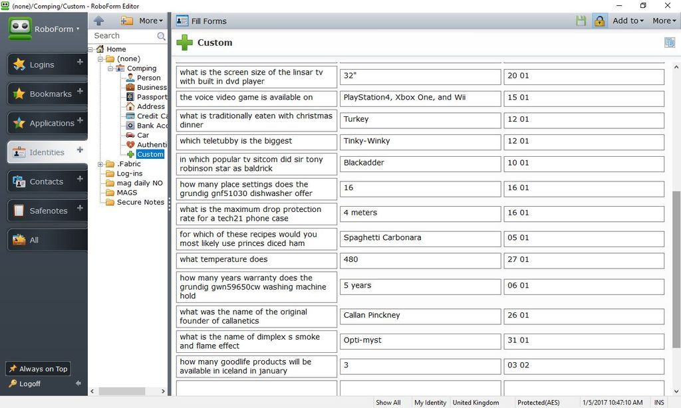Collapse the Home tree node

[x=90, y=49]
